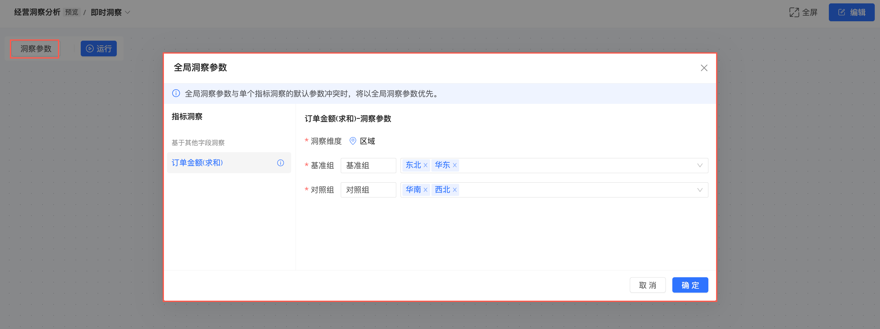The width and height of the screenshot is (880, 329).
Task: Open the 洞察参数 button
Action: pos(35,49)
